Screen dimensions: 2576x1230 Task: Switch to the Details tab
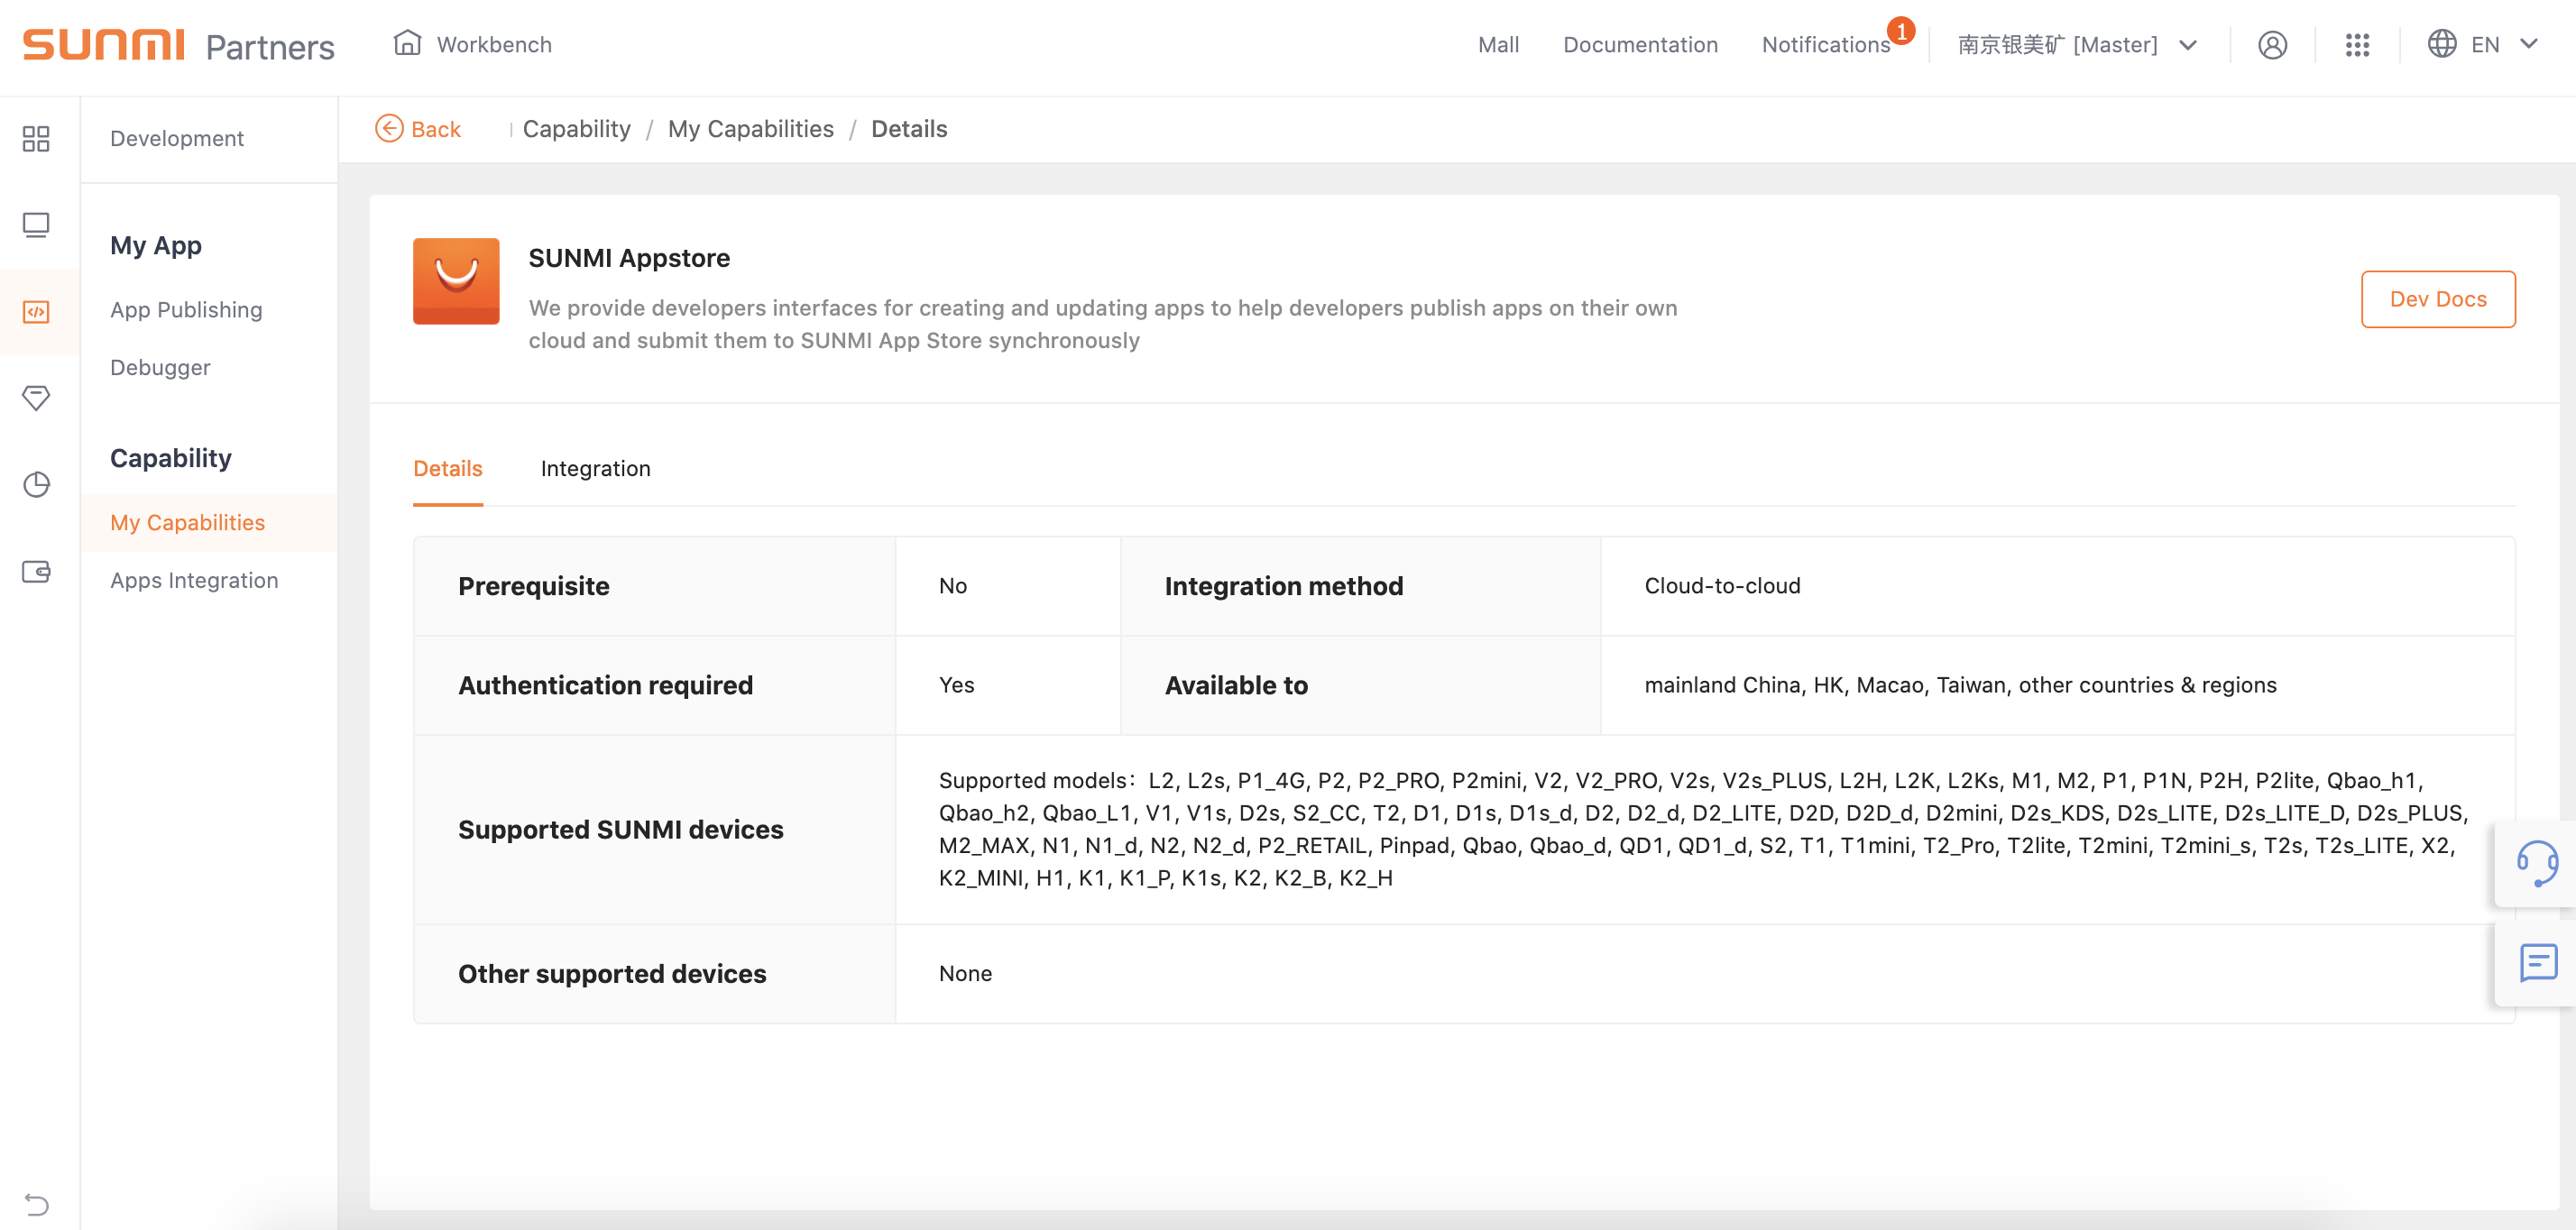point(447,469)
